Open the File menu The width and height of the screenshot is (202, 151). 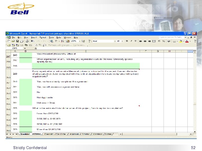[13, 37]
